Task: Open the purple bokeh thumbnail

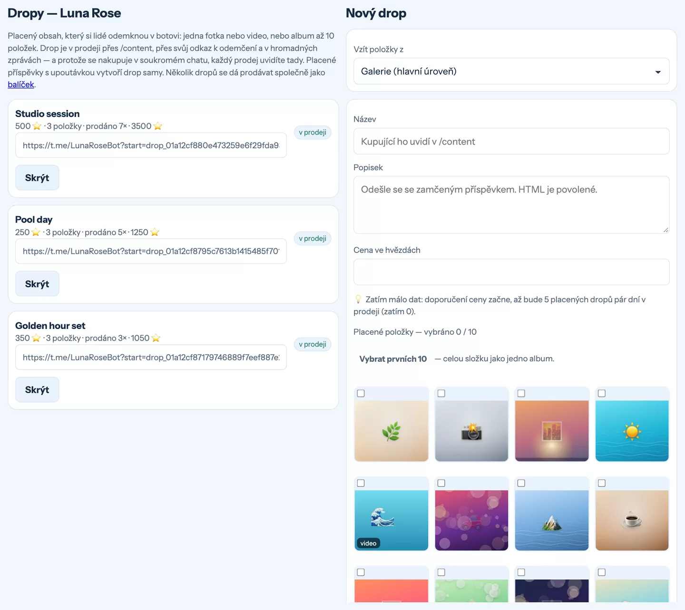Action: click(x=471, y=520)
